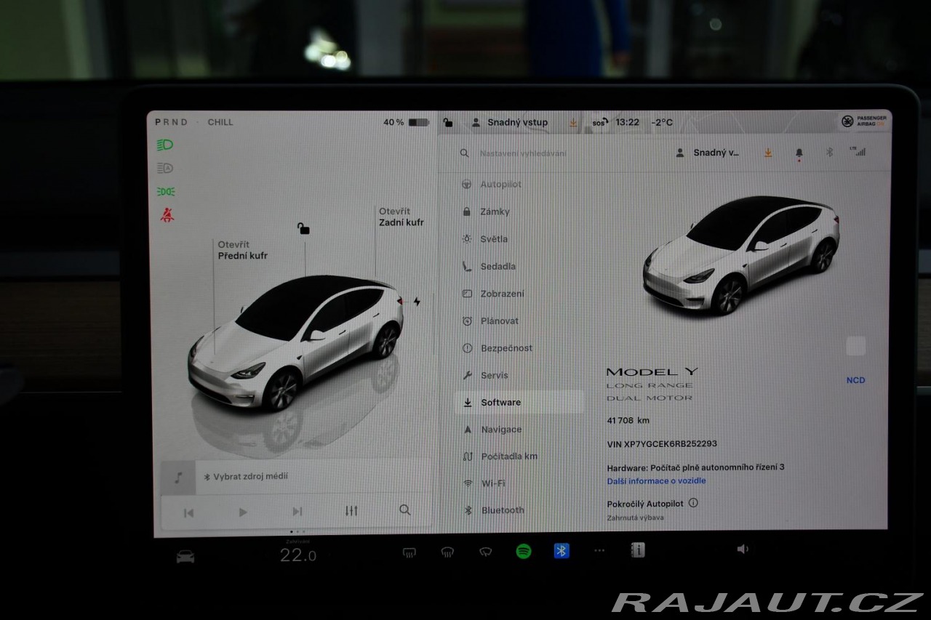The width and height of the screenshot is (931, 620).
Task: Tap the car controls icon in the bottom bar
Action: coord(185,556)
